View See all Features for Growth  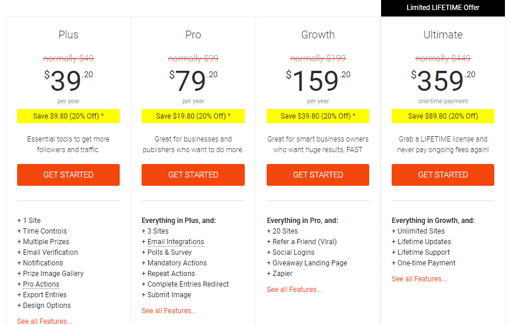click(x=294, y=290)
